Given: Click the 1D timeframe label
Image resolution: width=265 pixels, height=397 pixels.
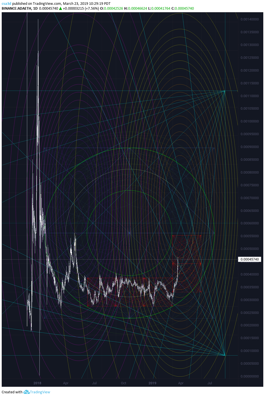Looking at the screenshot, I should (35, 9).
